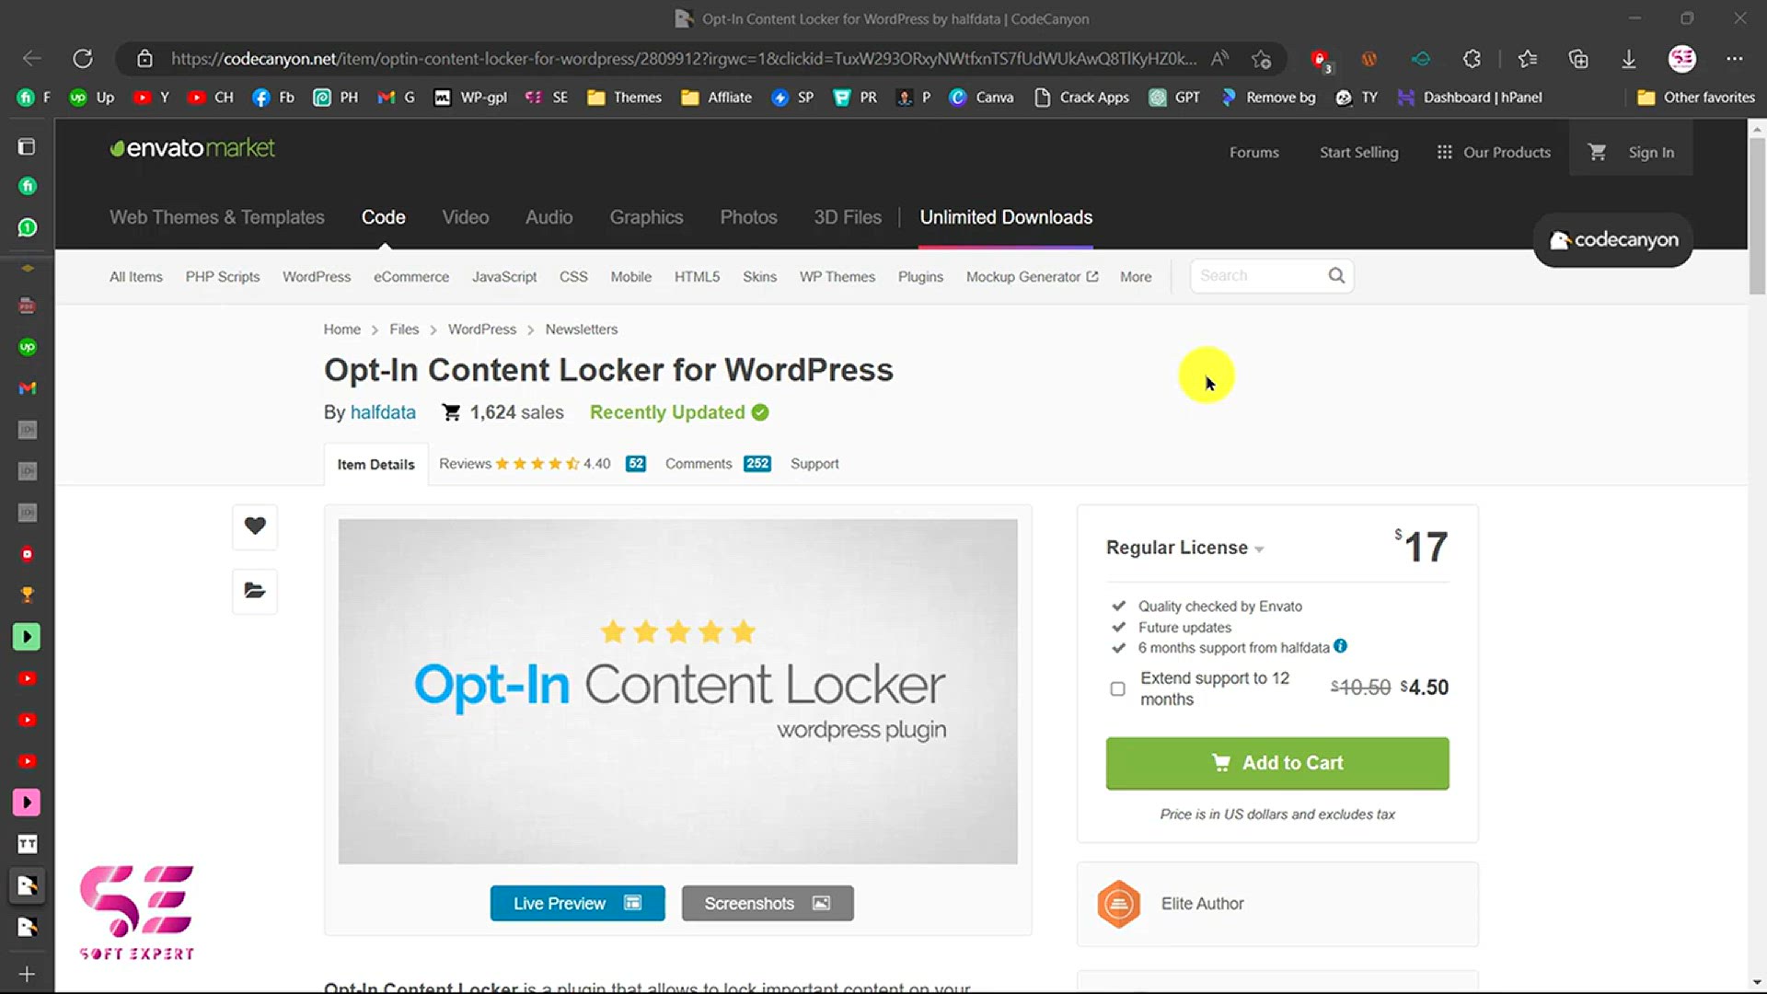Open the Forums link
Image resolution: width=1767 pixels, height=994 pixels.
point(1254,152)
